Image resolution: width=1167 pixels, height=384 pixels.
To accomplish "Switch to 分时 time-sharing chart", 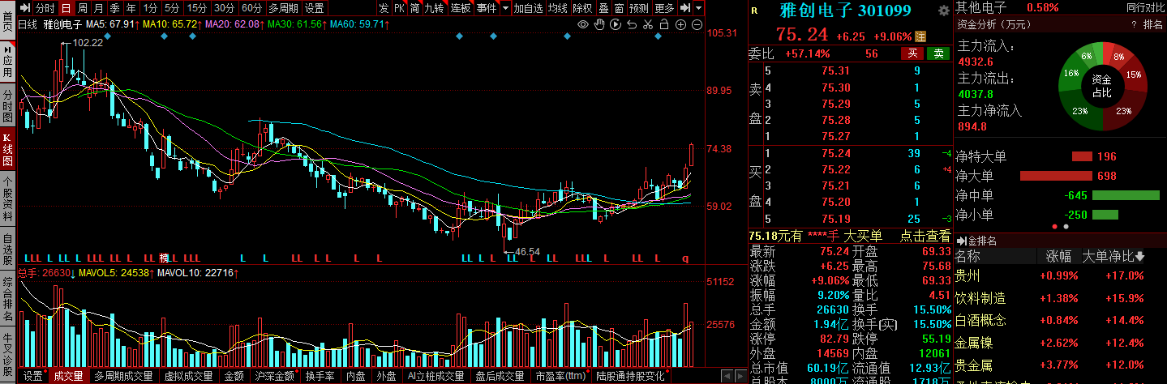I will coord(45,8).
